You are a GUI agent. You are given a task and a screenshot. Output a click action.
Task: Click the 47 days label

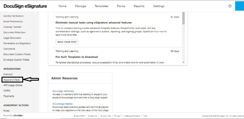pyautogui.click(x=175, y=17)
